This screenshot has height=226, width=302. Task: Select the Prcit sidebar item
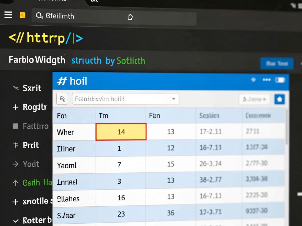31,145
